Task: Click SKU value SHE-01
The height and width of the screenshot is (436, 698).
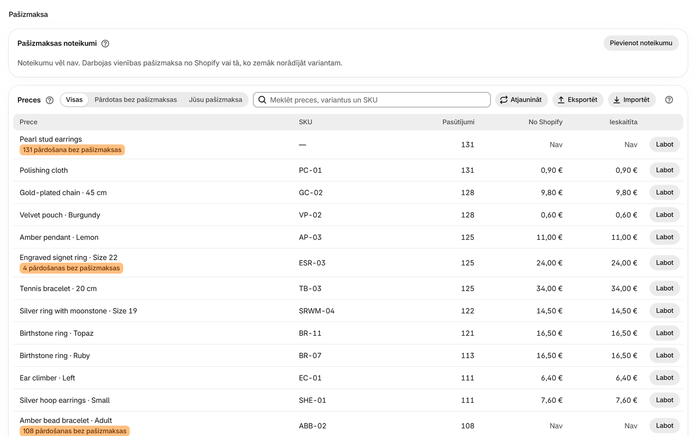Action: point(312,401)
